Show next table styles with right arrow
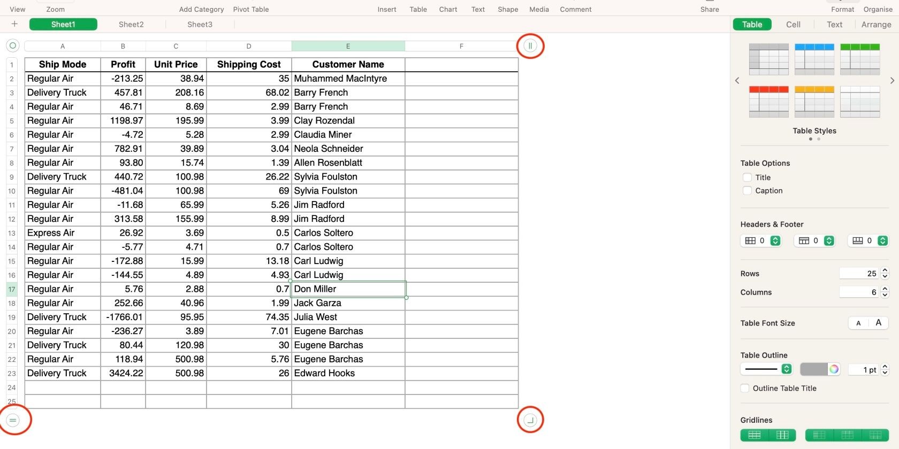 892,81
